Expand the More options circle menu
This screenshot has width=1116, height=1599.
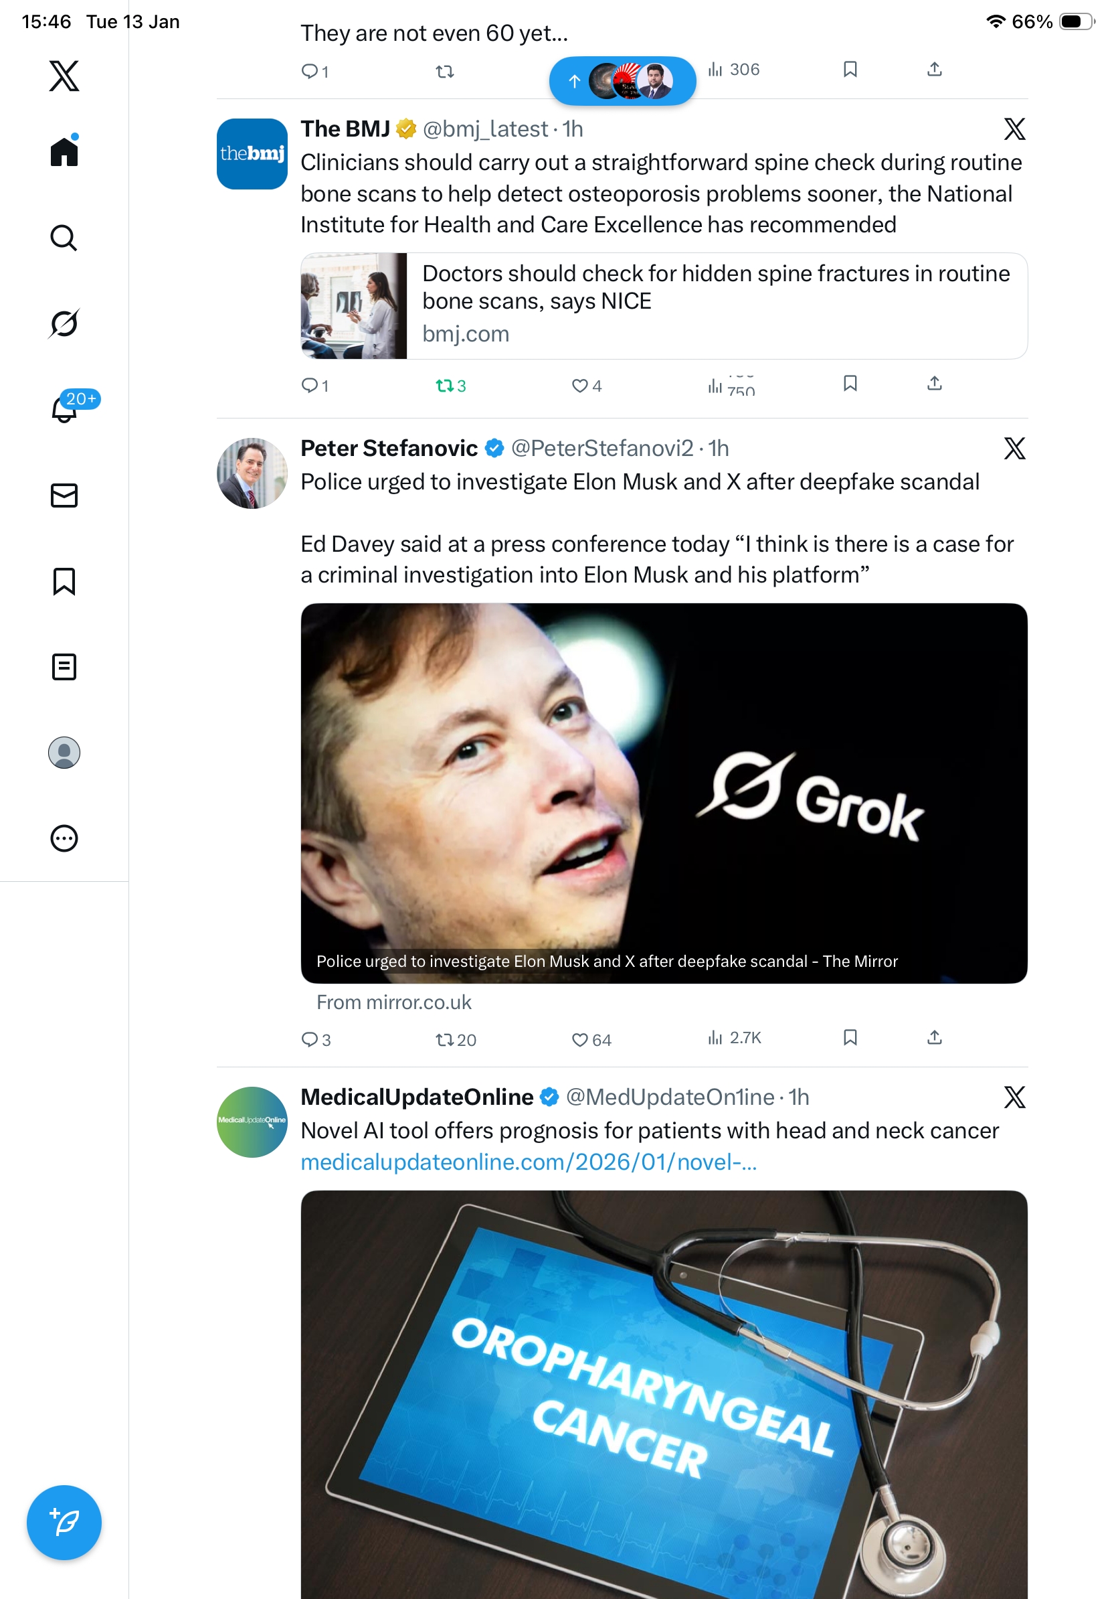pyautogui.click(x=64, y=838)
